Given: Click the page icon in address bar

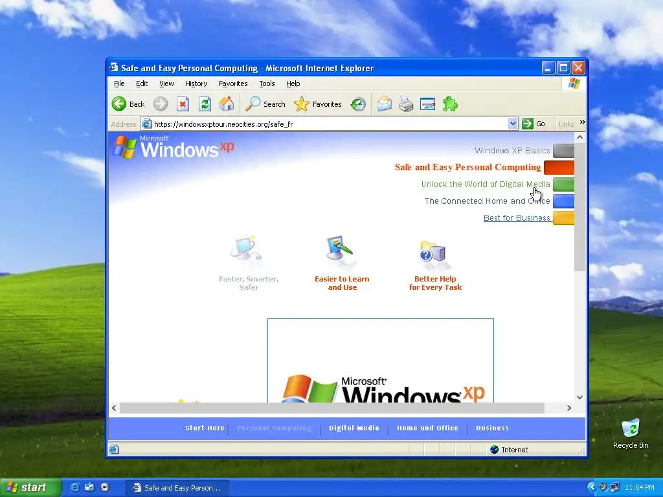Looking at the screenshot, I should click(147, 124).
